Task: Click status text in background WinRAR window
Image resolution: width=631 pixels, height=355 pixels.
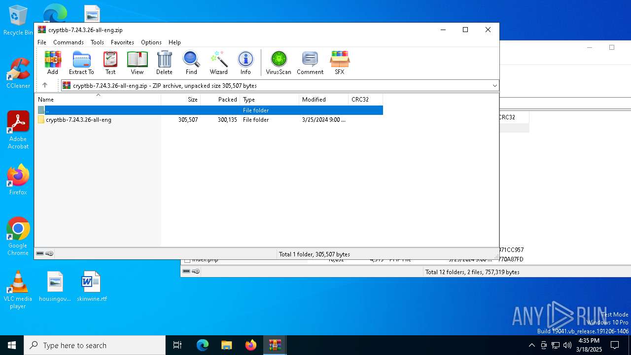Action: pyautogui.click(x=472, y=272)
